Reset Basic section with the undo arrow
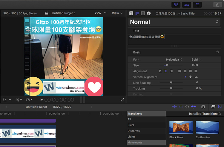 (218, 52)
